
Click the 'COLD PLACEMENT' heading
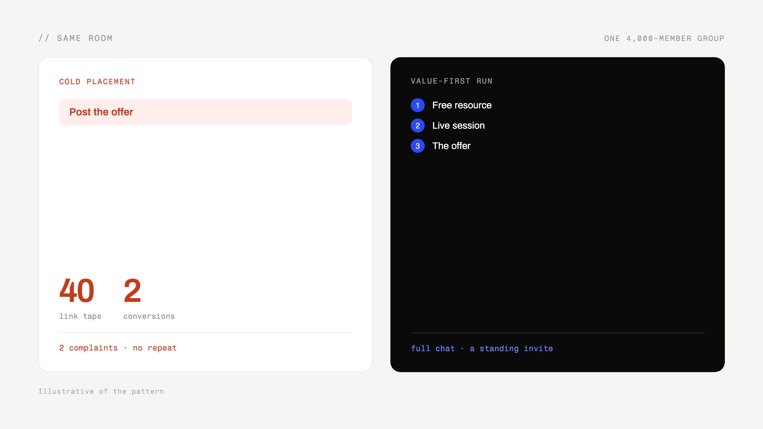97,82
